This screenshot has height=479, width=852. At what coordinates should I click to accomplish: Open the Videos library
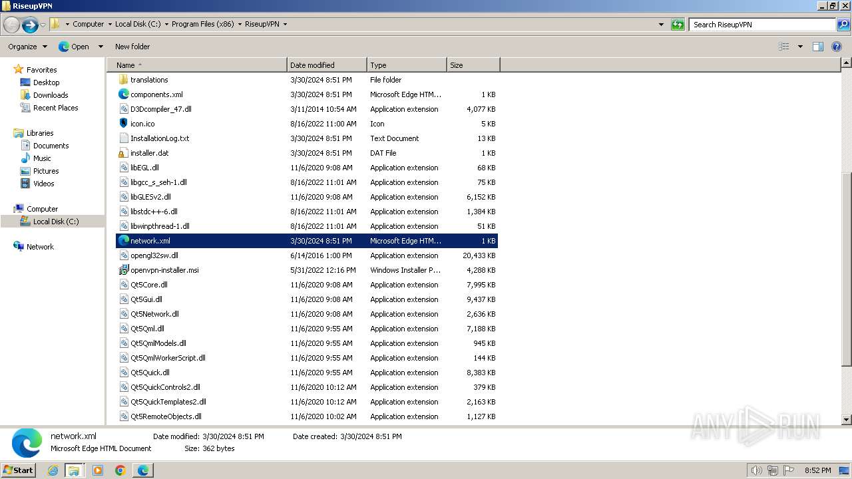(43, 184)
